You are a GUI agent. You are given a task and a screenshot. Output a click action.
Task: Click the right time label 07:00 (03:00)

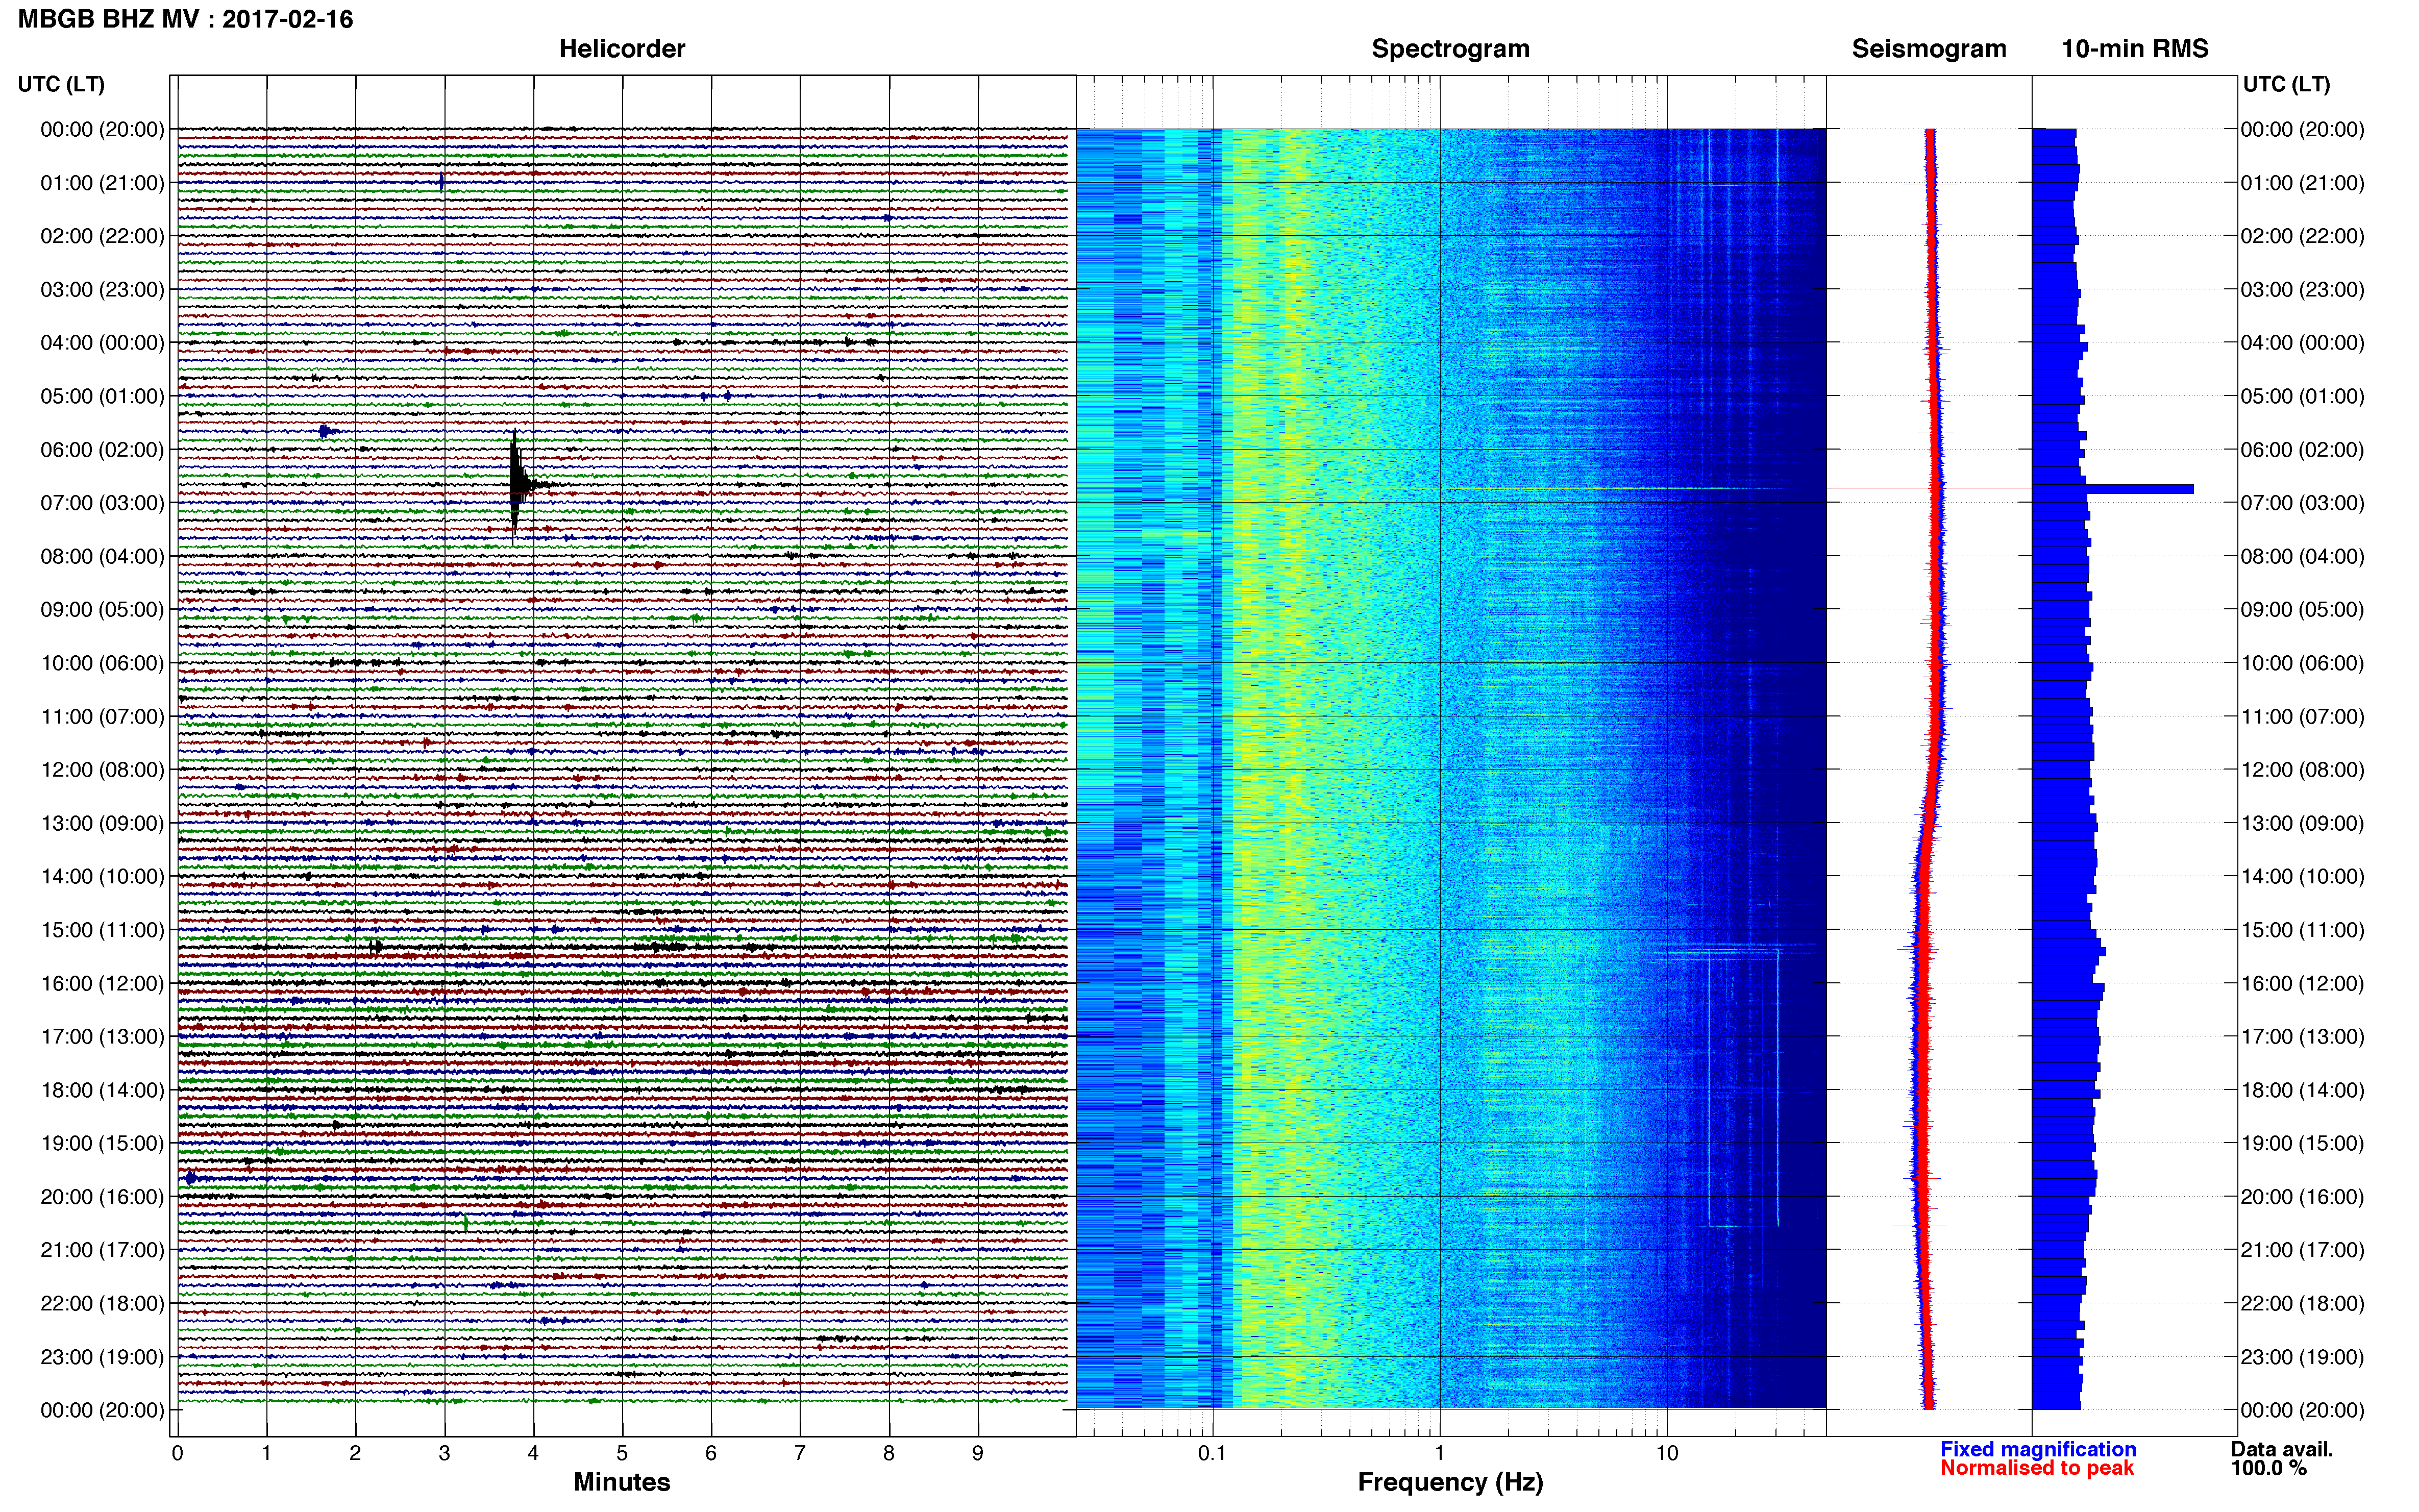click(2302, 503)
